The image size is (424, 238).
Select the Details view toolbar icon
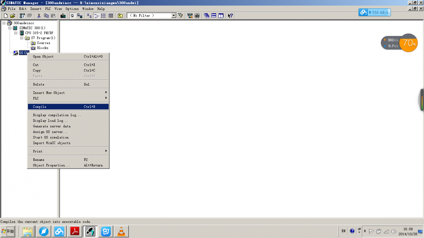(111, 16)
